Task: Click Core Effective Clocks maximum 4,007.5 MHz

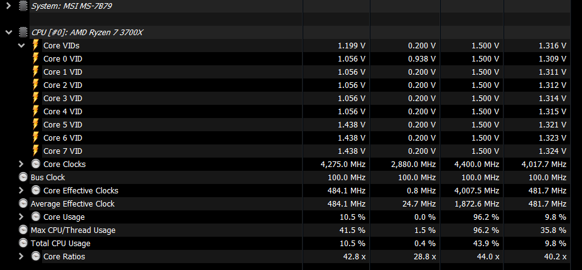Action: 477,190
